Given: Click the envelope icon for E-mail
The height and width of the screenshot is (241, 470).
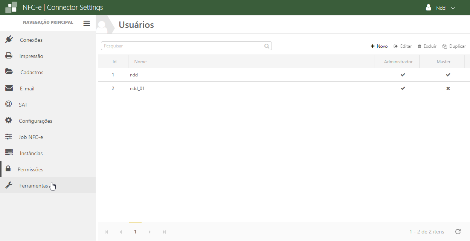Looking at the screenshot, I should [9, 88].
